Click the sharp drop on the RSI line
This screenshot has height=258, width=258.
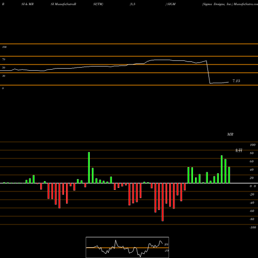pos(208,72)
